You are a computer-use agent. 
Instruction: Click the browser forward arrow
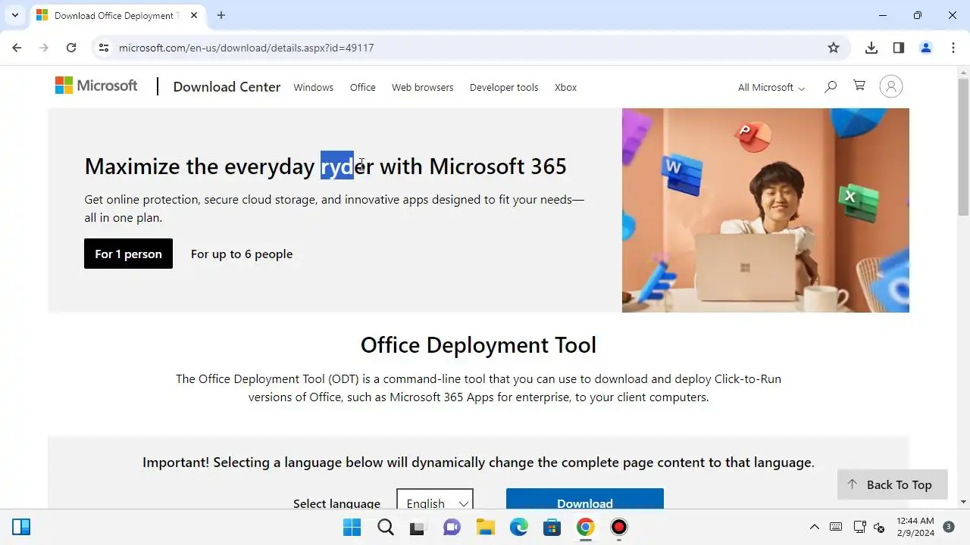point(44,48)
